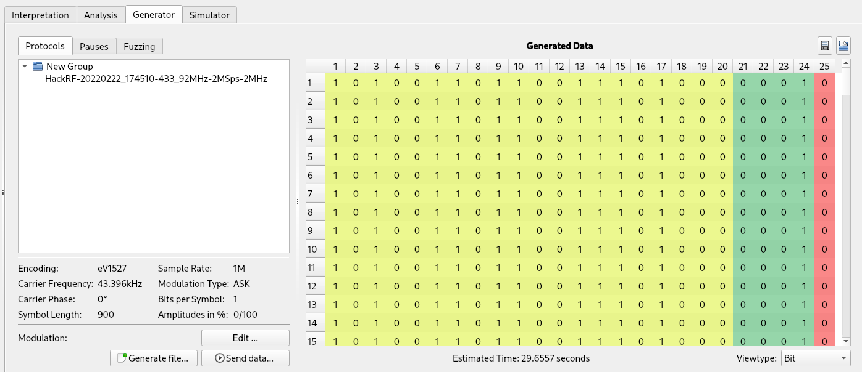Open the Viewtype dropdown
Image resolution: width=862 pixels, height=372 pixels.
click(x=815, y=358)
